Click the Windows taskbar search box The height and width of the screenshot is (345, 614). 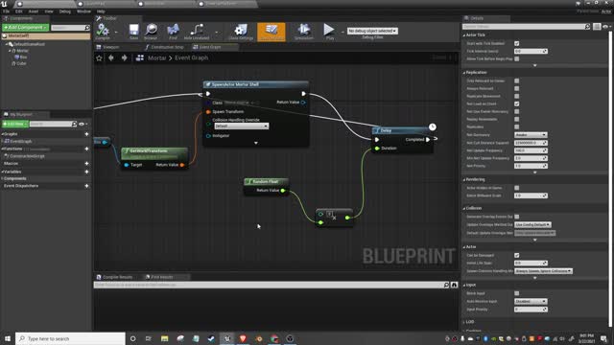click(70, 338)
